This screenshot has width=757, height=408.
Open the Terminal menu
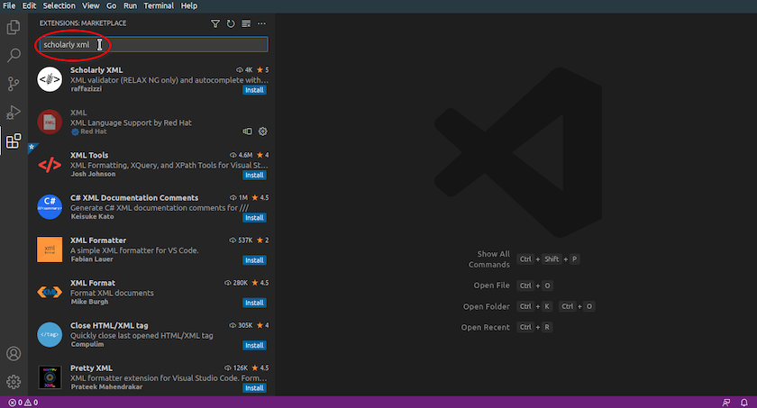coord(159,5)
